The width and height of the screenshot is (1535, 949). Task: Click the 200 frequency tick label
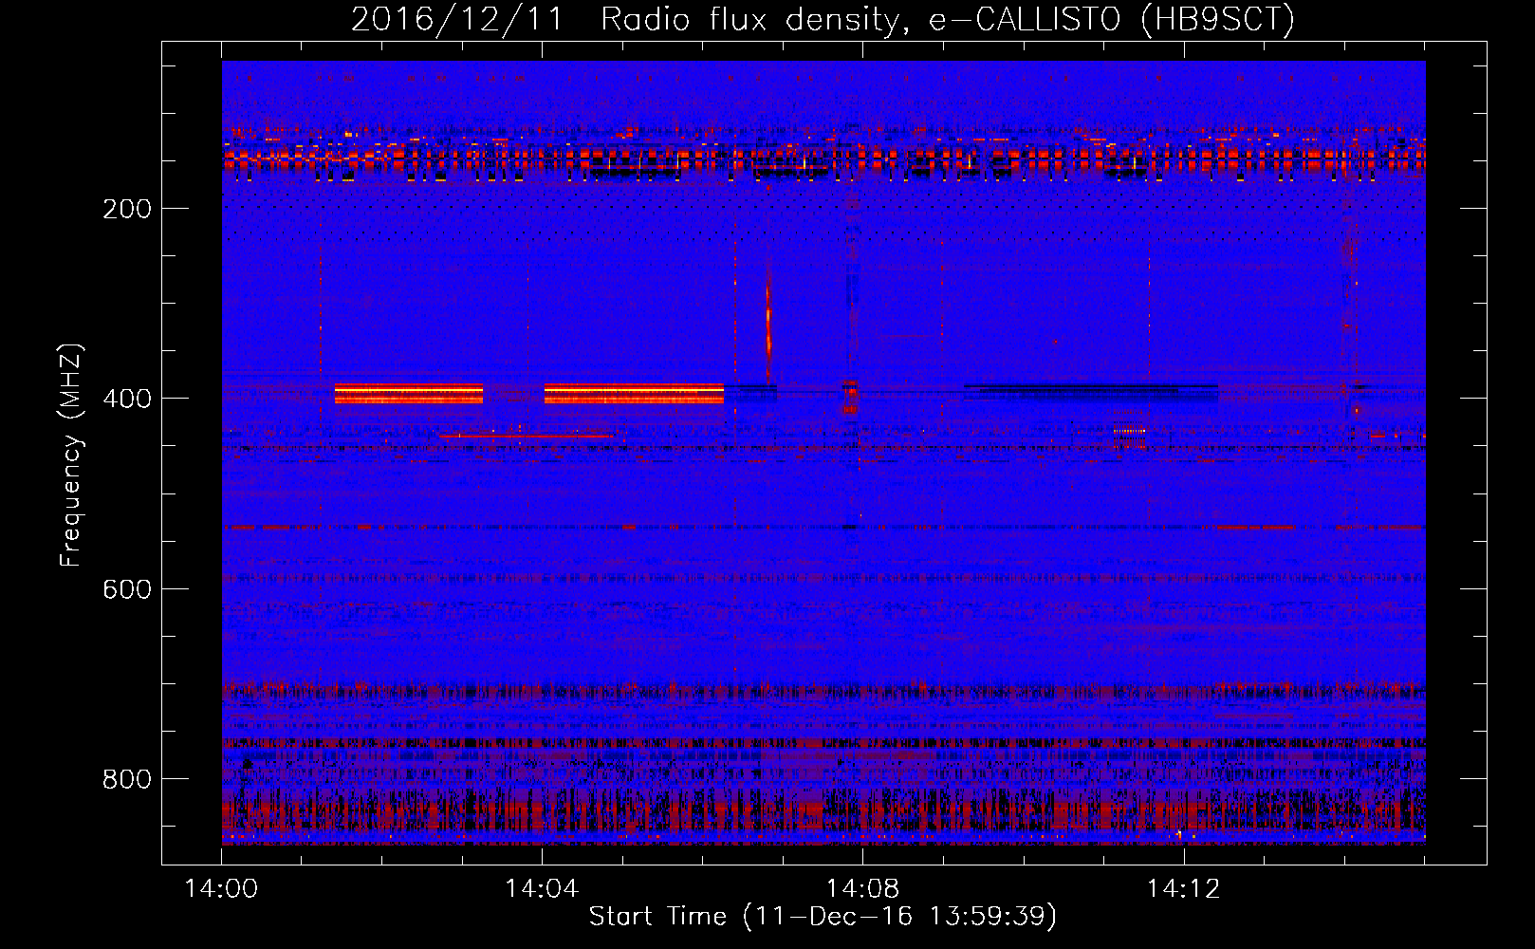[x=127, y=209]
